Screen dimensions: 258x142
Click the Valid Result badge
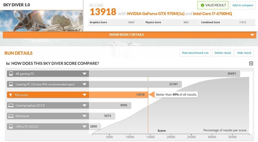(213, 5)
